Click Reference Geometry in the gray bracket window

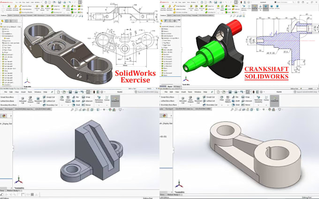[x=99, y=99]
